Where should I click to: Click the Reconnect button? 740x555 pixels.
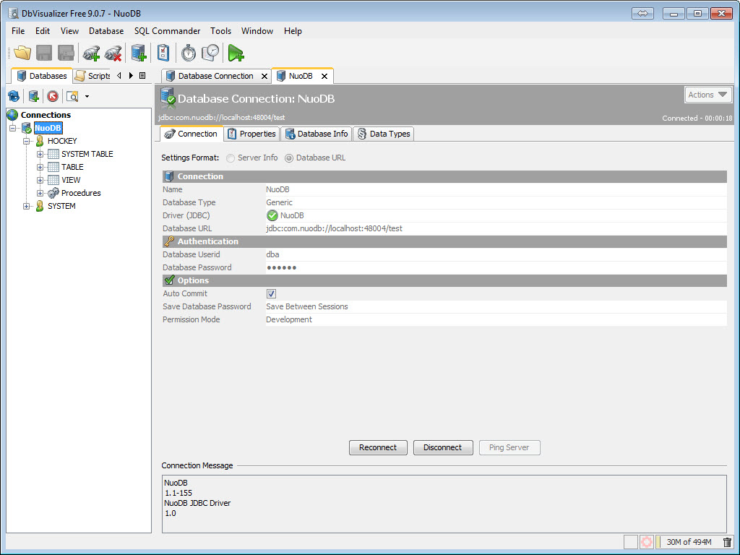pyautogui.click(x=378, y=447)
